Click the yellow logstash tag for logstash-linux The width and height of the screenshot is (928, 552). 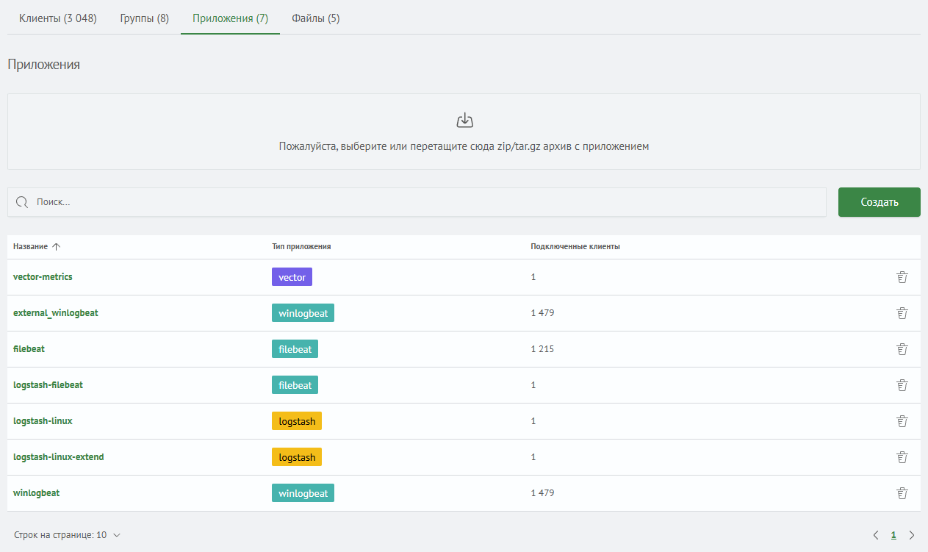click(x=297, y=421)
